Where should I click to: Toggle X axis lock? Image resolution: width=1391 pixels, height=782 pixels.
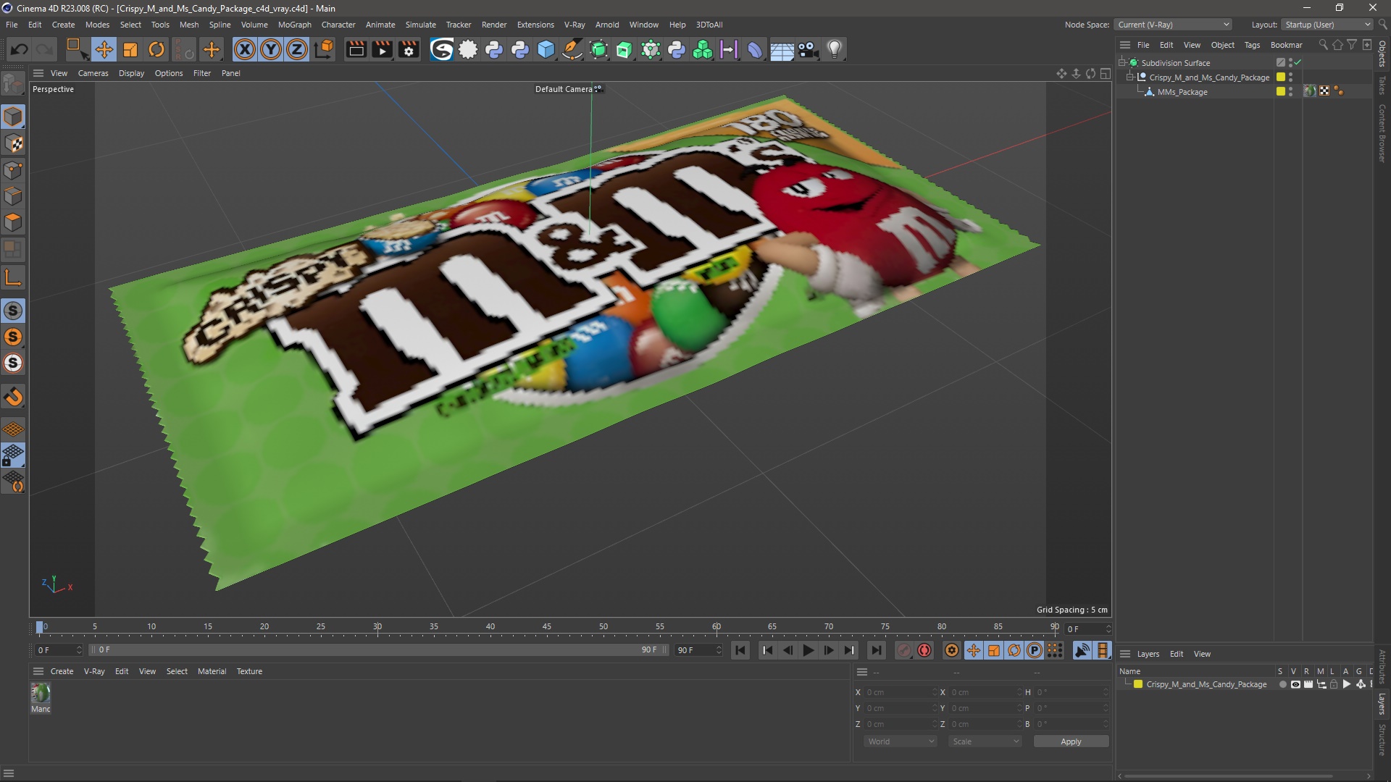tap(245, 49)
